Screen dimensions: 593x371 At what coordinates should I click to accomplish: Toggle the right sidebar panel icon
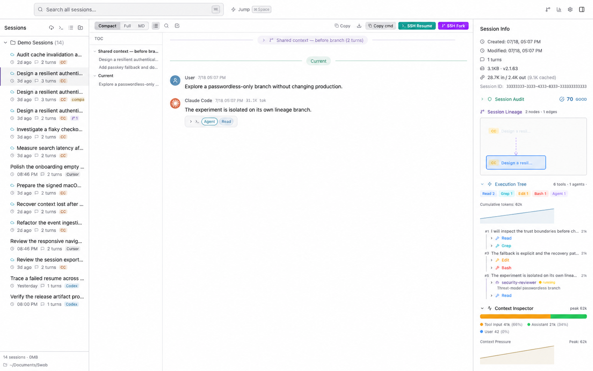click(x=582, y=9)
